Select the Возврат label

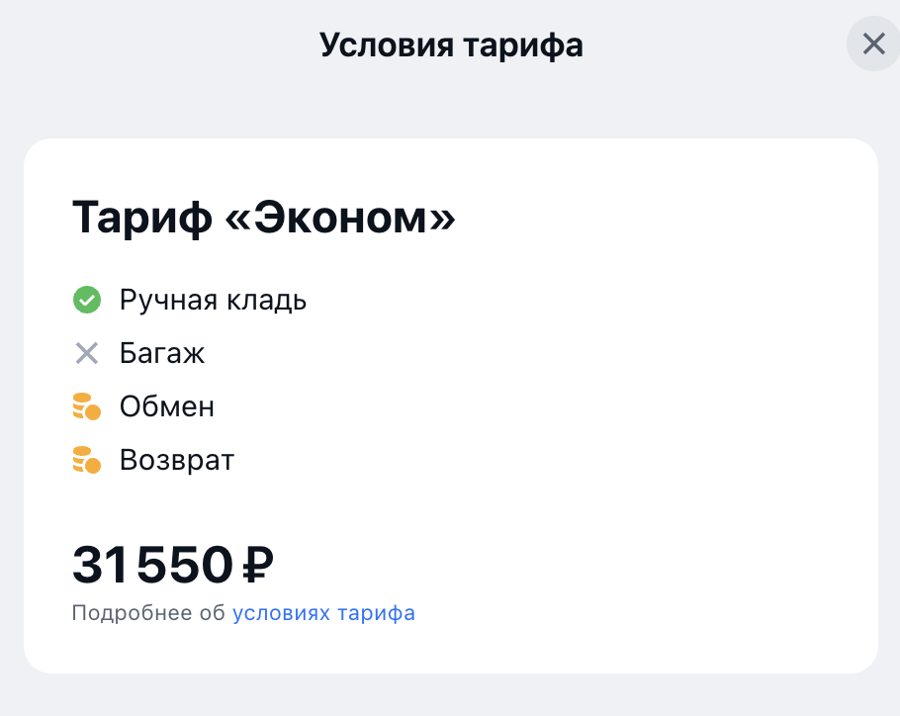(x=177, y=460)
